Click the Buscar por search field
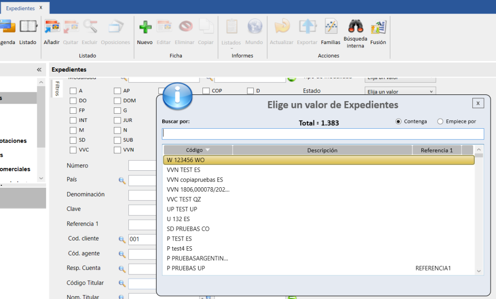 323,133
